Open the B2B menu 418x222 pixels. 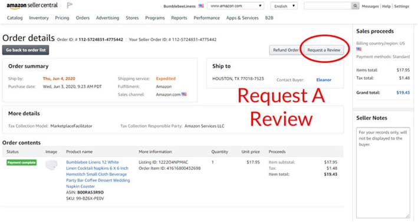click(269, 18)
